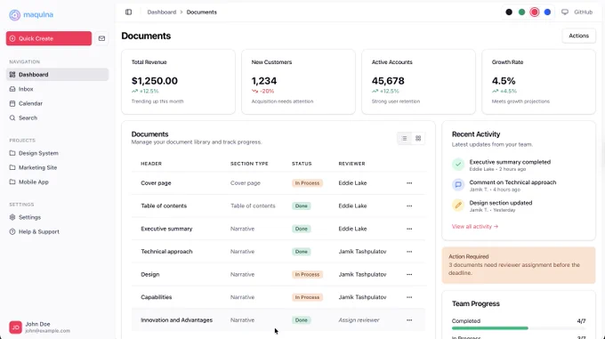Click the Quick Create button
The height and width of the screenshot is (339, 605).
(x=49, y=38)
